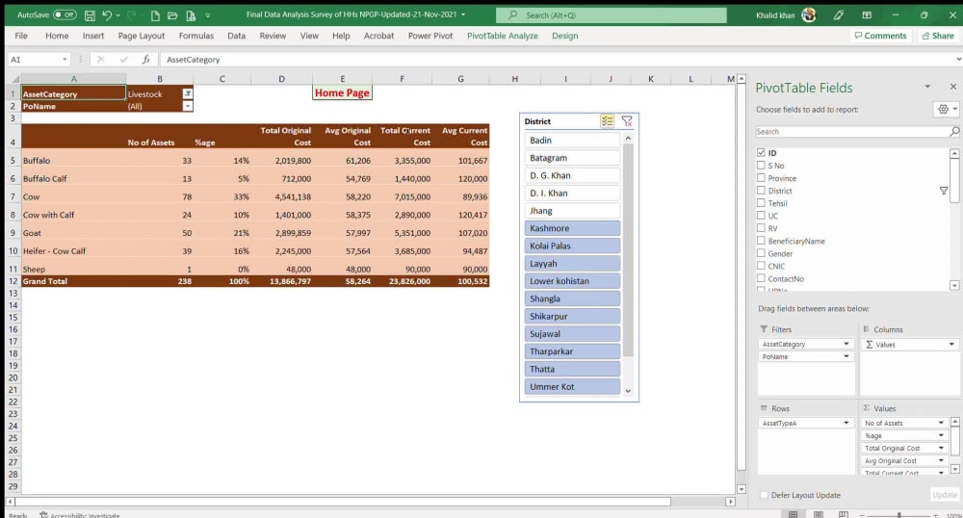Viewport: 963px width, 518px height.
Task: Open Accessibility Investigate in status bar
Action: point(79,515)
